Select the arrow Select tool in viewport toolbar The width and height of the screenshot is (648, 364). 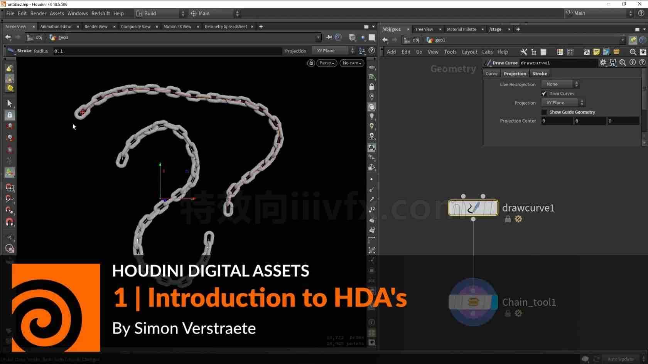(x=10, y=103)
